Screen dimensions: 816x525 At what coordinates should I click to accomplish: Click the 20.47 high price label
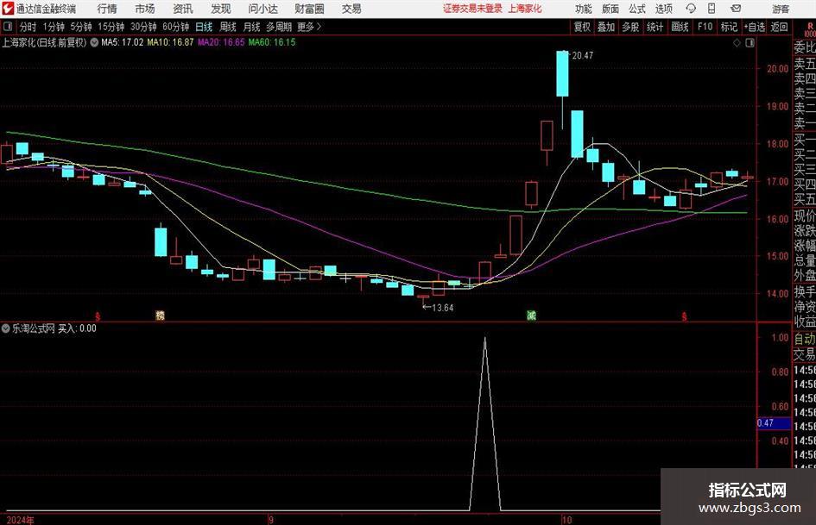(582, 55)
